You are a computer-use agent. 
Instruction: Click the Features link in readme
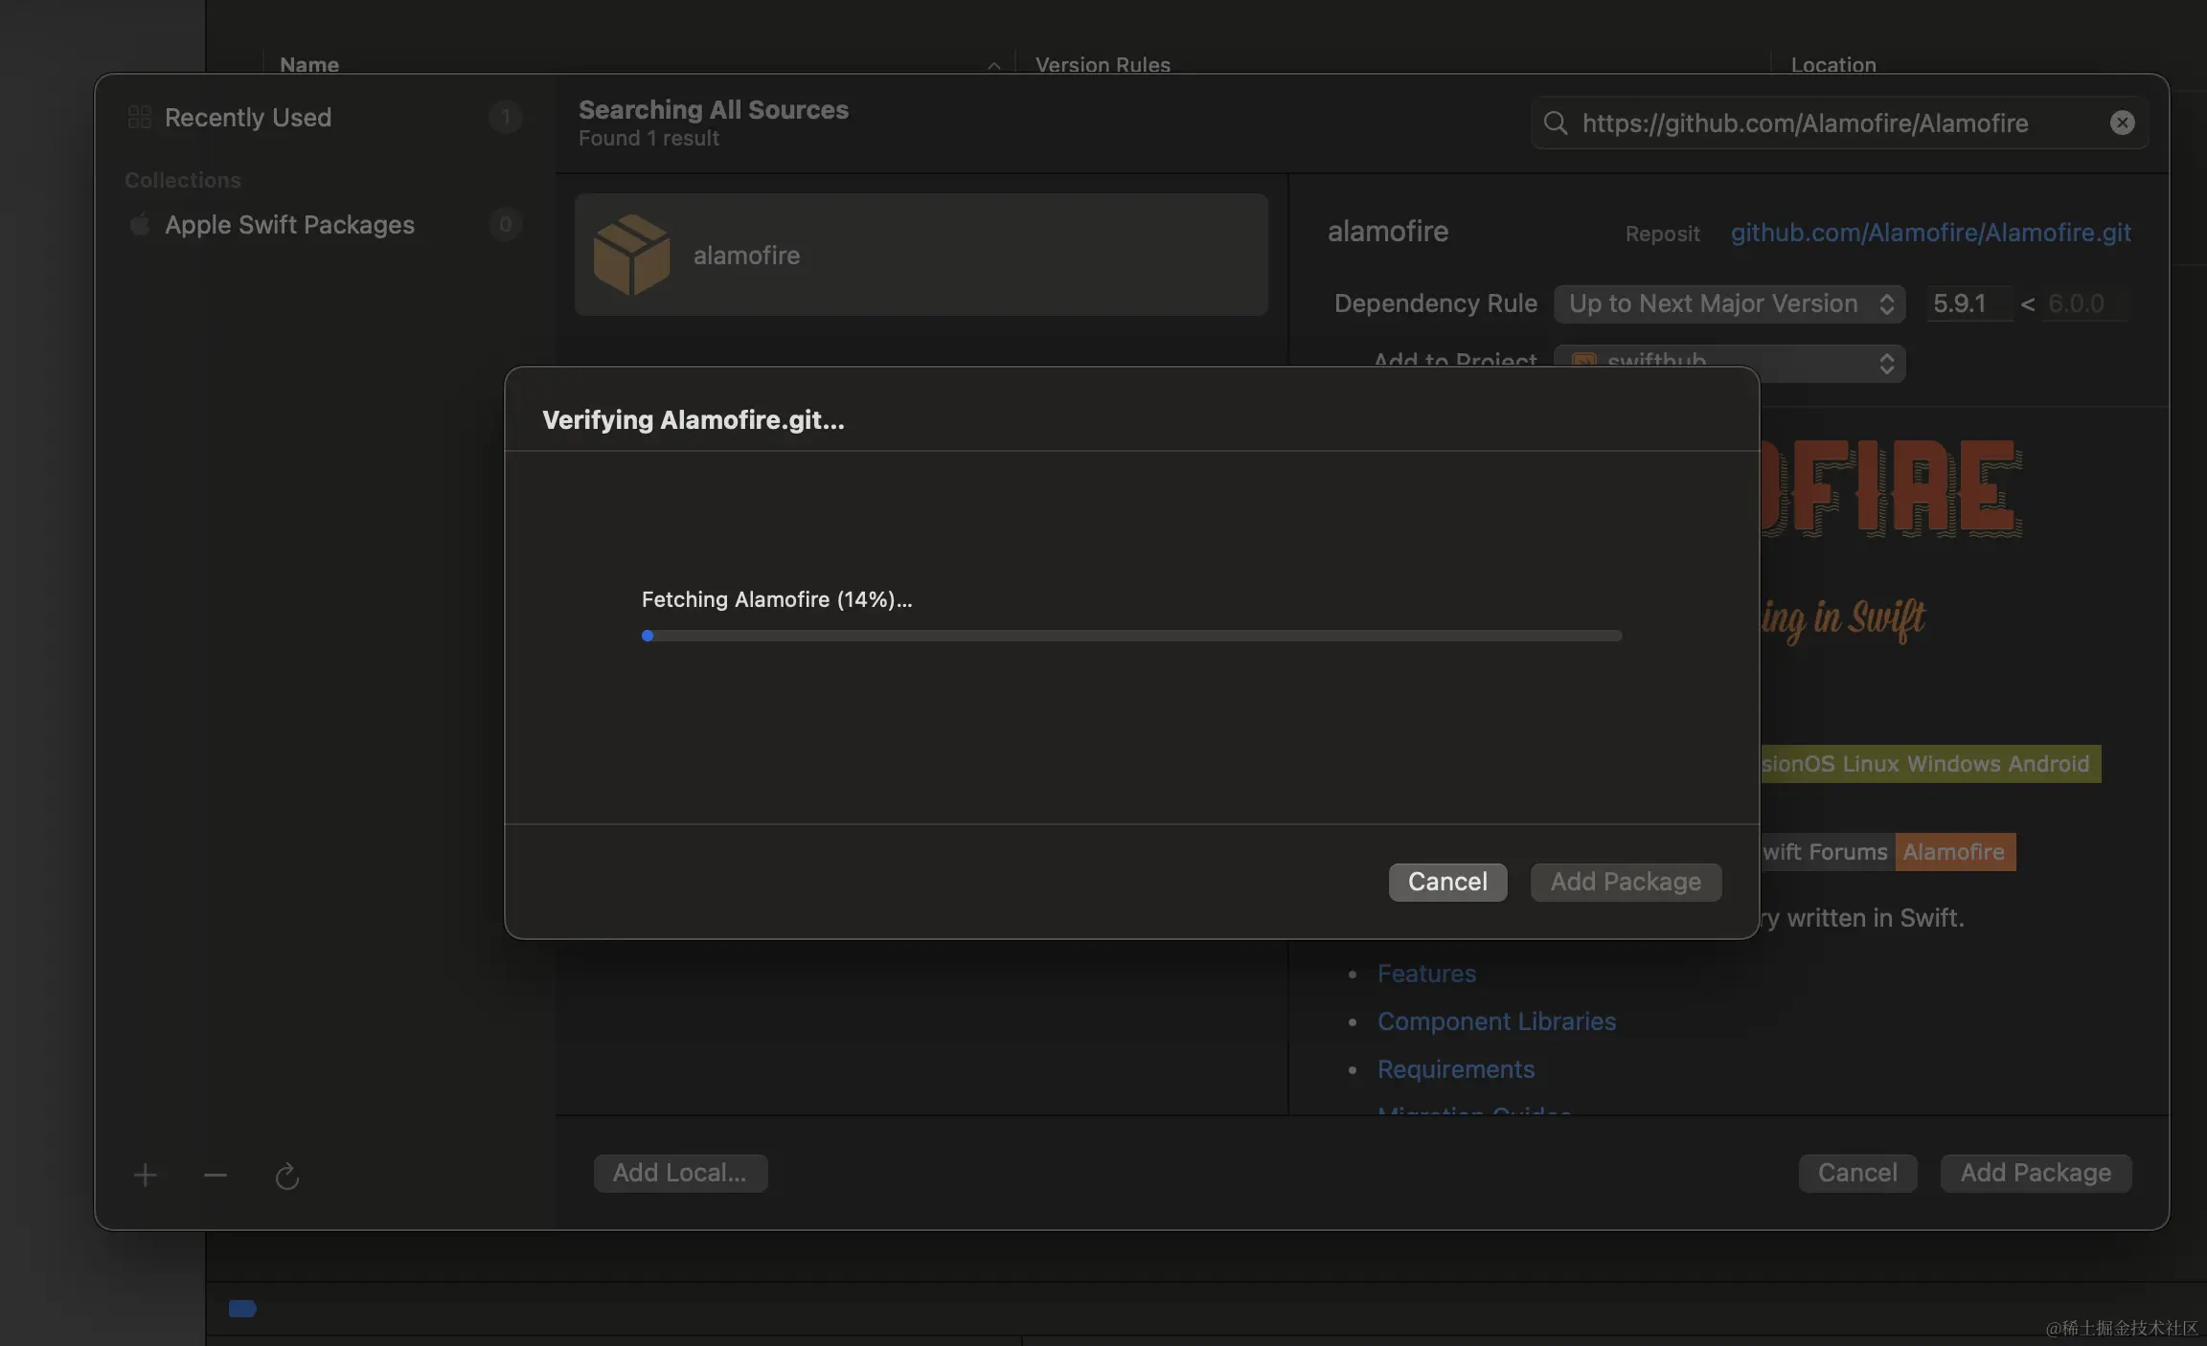1426,974
